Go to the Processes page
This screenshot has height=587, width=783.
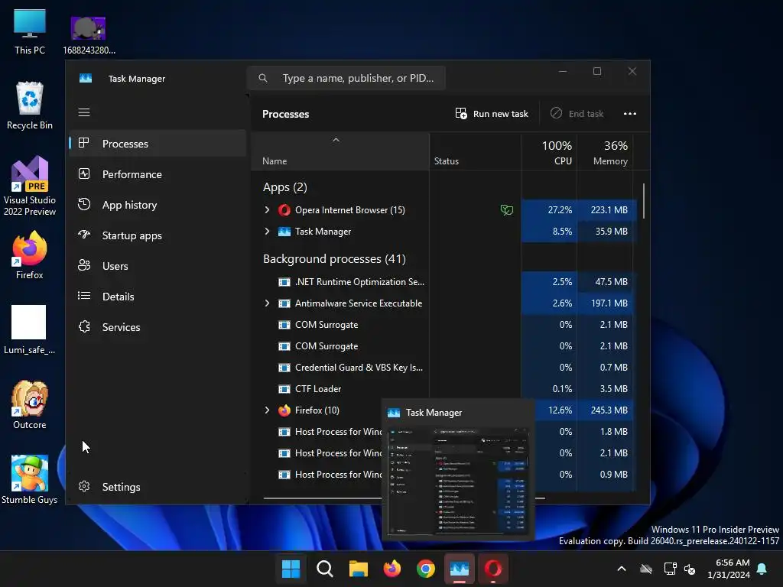pyautogui.click(x=158, y=144)
